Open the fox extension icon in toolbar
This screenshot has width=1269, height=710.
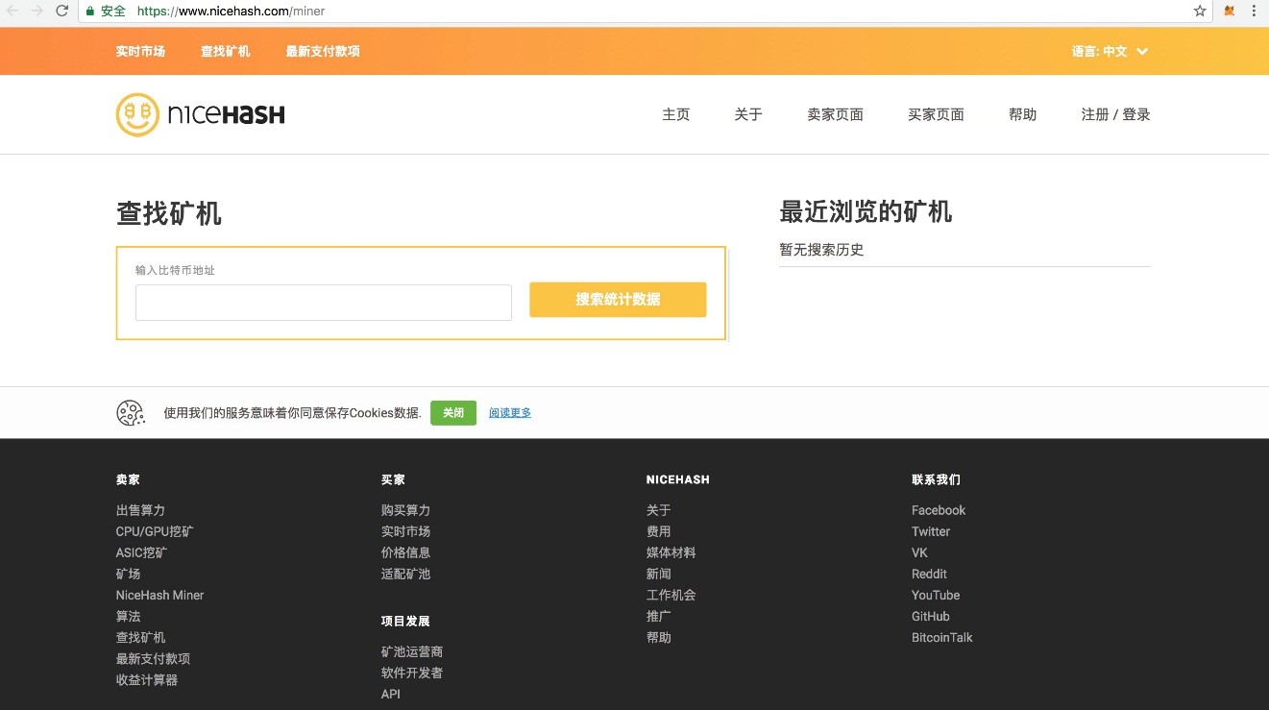point(1230,12)
